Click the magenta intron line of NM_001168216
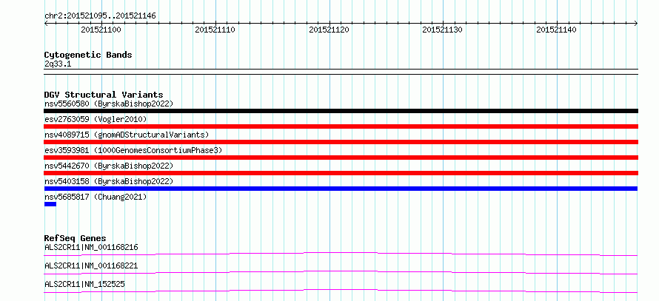 (x=341, y=254)
